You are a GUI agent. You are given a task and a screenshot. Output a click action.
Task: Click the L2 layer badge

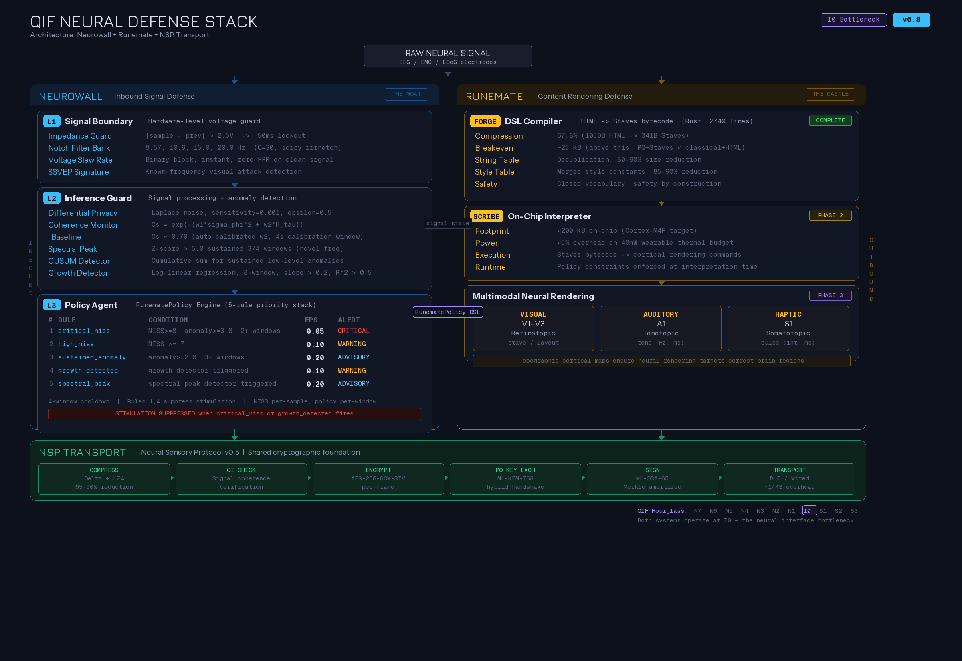tap(51, 198)
